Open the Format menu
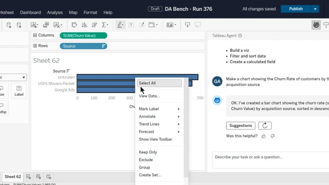 click(x=90, y=12)
